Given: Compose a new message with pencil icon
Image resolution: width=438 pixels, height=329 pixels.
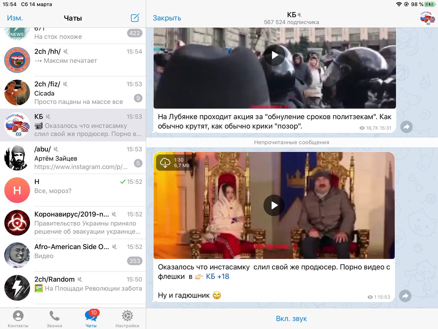Looking at the screenshot, I should [135, 18].
